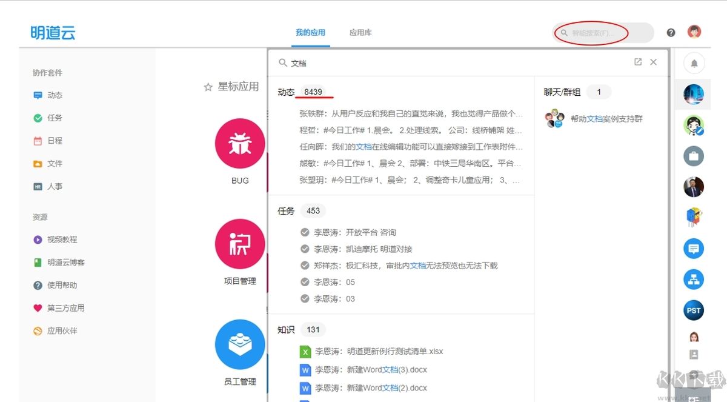This screenshot has height=402, width=727.
Task: Click the blue chat message icon in sidebar
Action: pyautogui.click(x=694, y=249)
